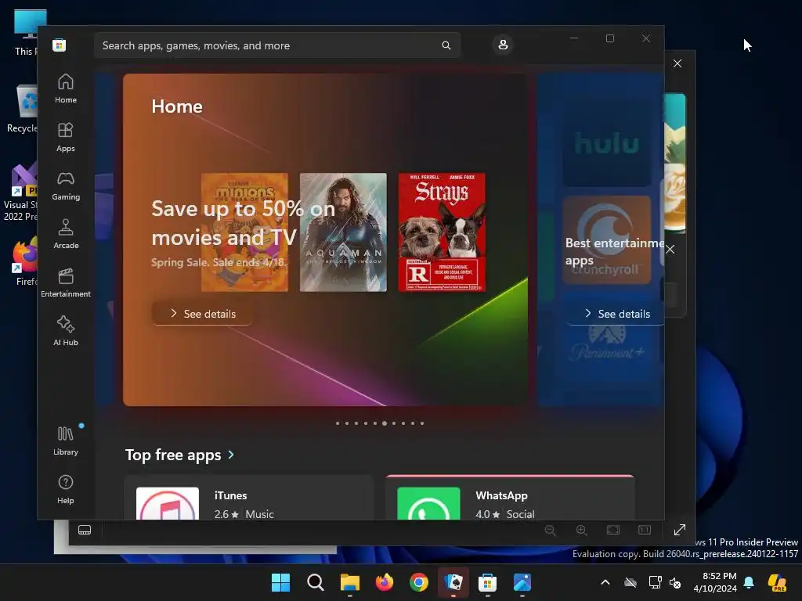Open Windows Start menu
This screenshot has width=802, height=601.
[x=281, y=582]
